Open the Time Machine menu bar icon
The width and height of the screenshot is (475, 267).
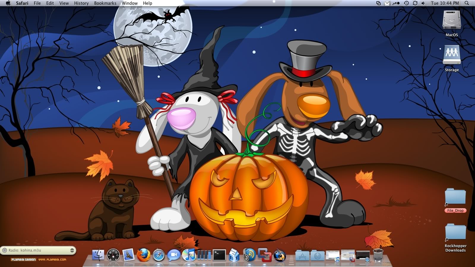[406, 3]
